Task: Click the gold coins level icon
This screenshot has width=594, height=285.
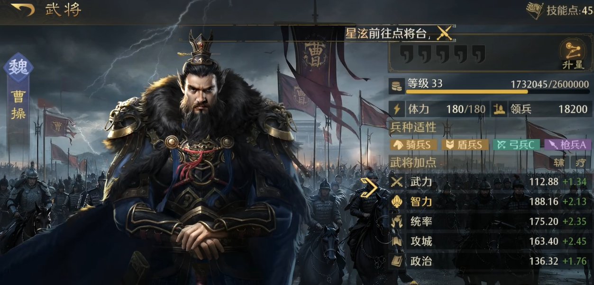Action: (x=397, y=86)
